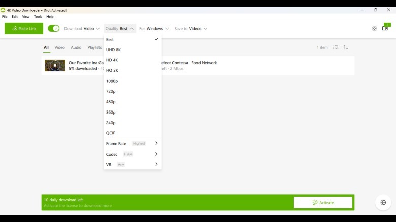Viewport: 396px width, 222px height.
Task: Open the For Windows dropdown
Action: [154, 29]
